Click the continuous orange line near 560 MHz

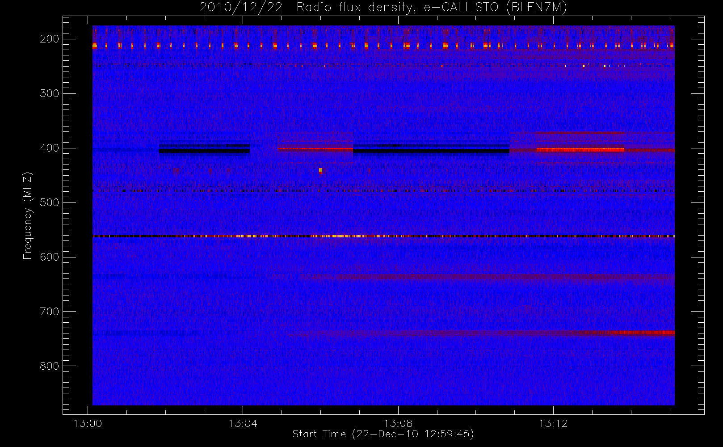(383, 236)
